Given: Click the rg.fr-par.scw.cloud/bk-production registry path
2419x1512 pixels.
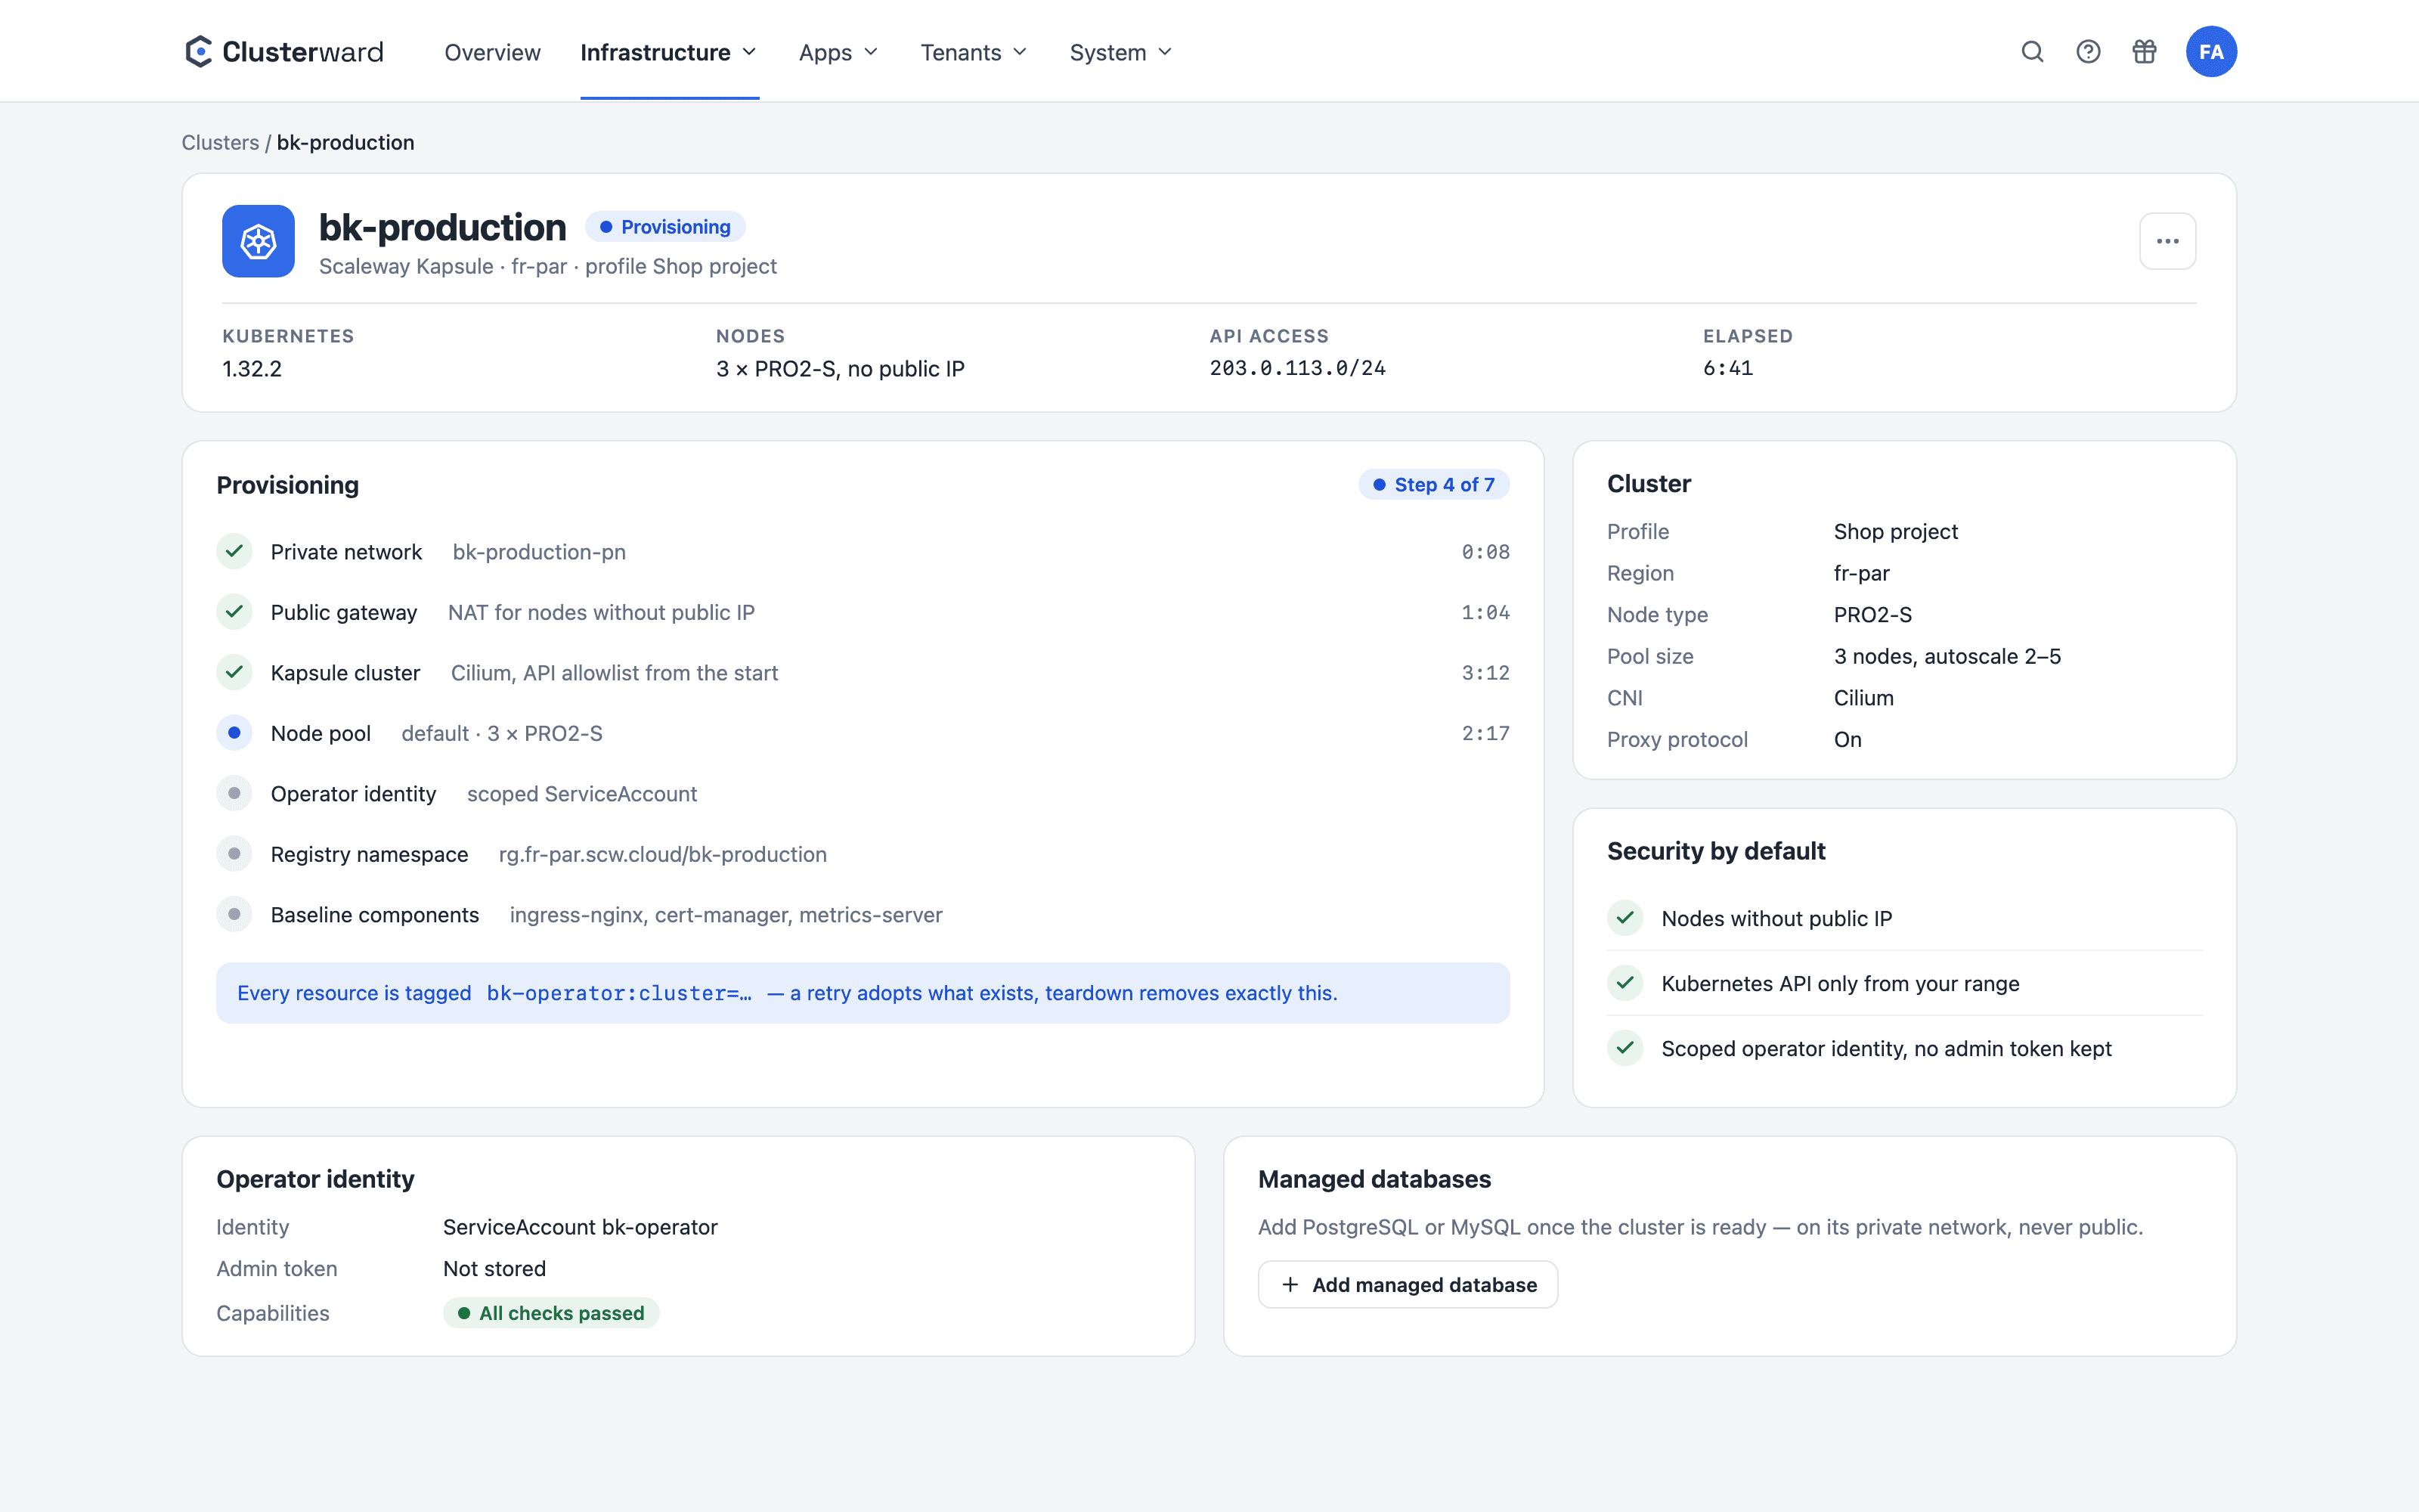Looking at the screenshot, I should [663, 854].
